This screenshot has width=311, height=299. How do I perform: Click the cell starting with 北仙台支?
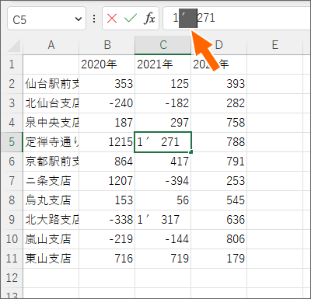51,103
